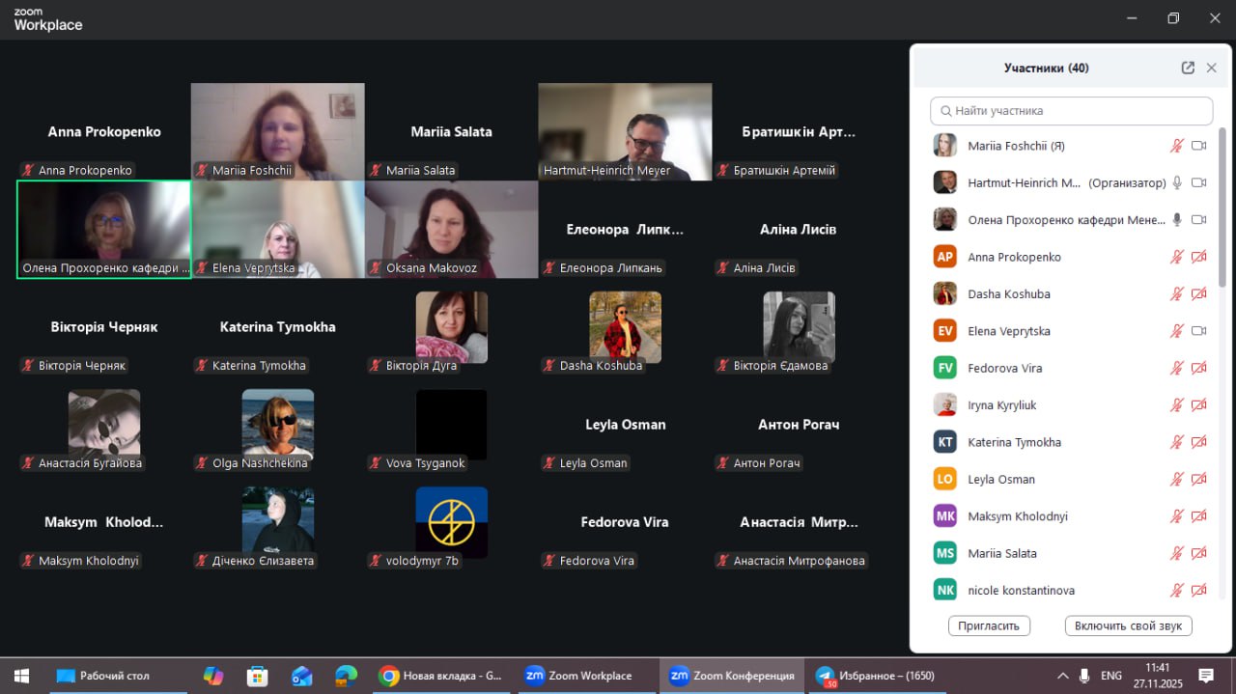Viewport: 1236px width, 694px height.
Task: Click Олена Прохоренко microphone icon in list
Action: (1176, 220)
